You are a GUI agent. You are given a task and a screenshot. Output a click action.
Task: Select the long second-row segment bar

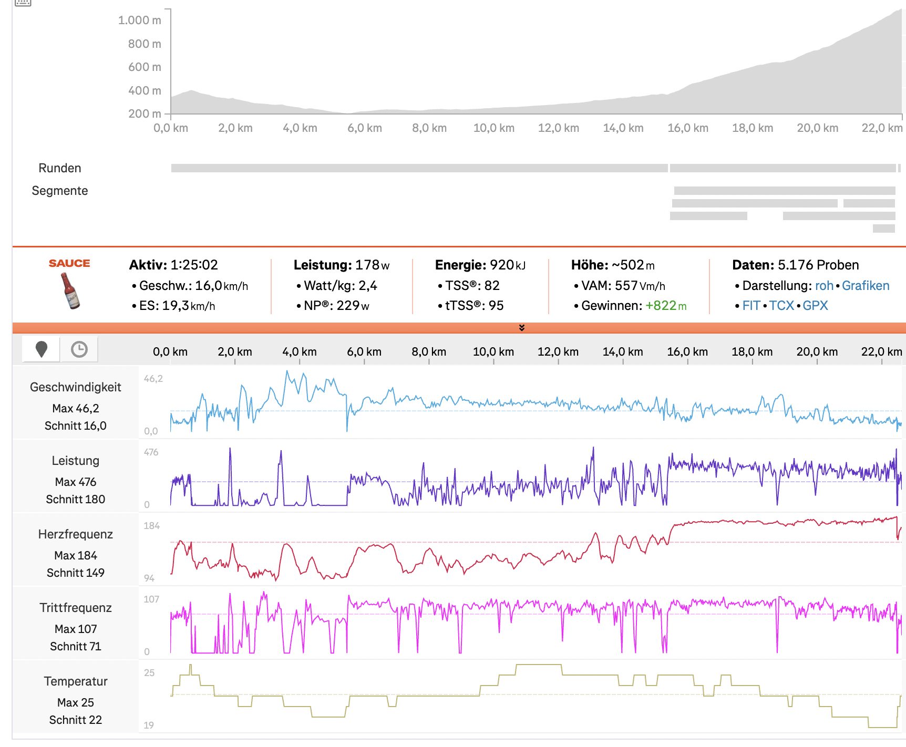pyautogui.click(x=755, y=203)
